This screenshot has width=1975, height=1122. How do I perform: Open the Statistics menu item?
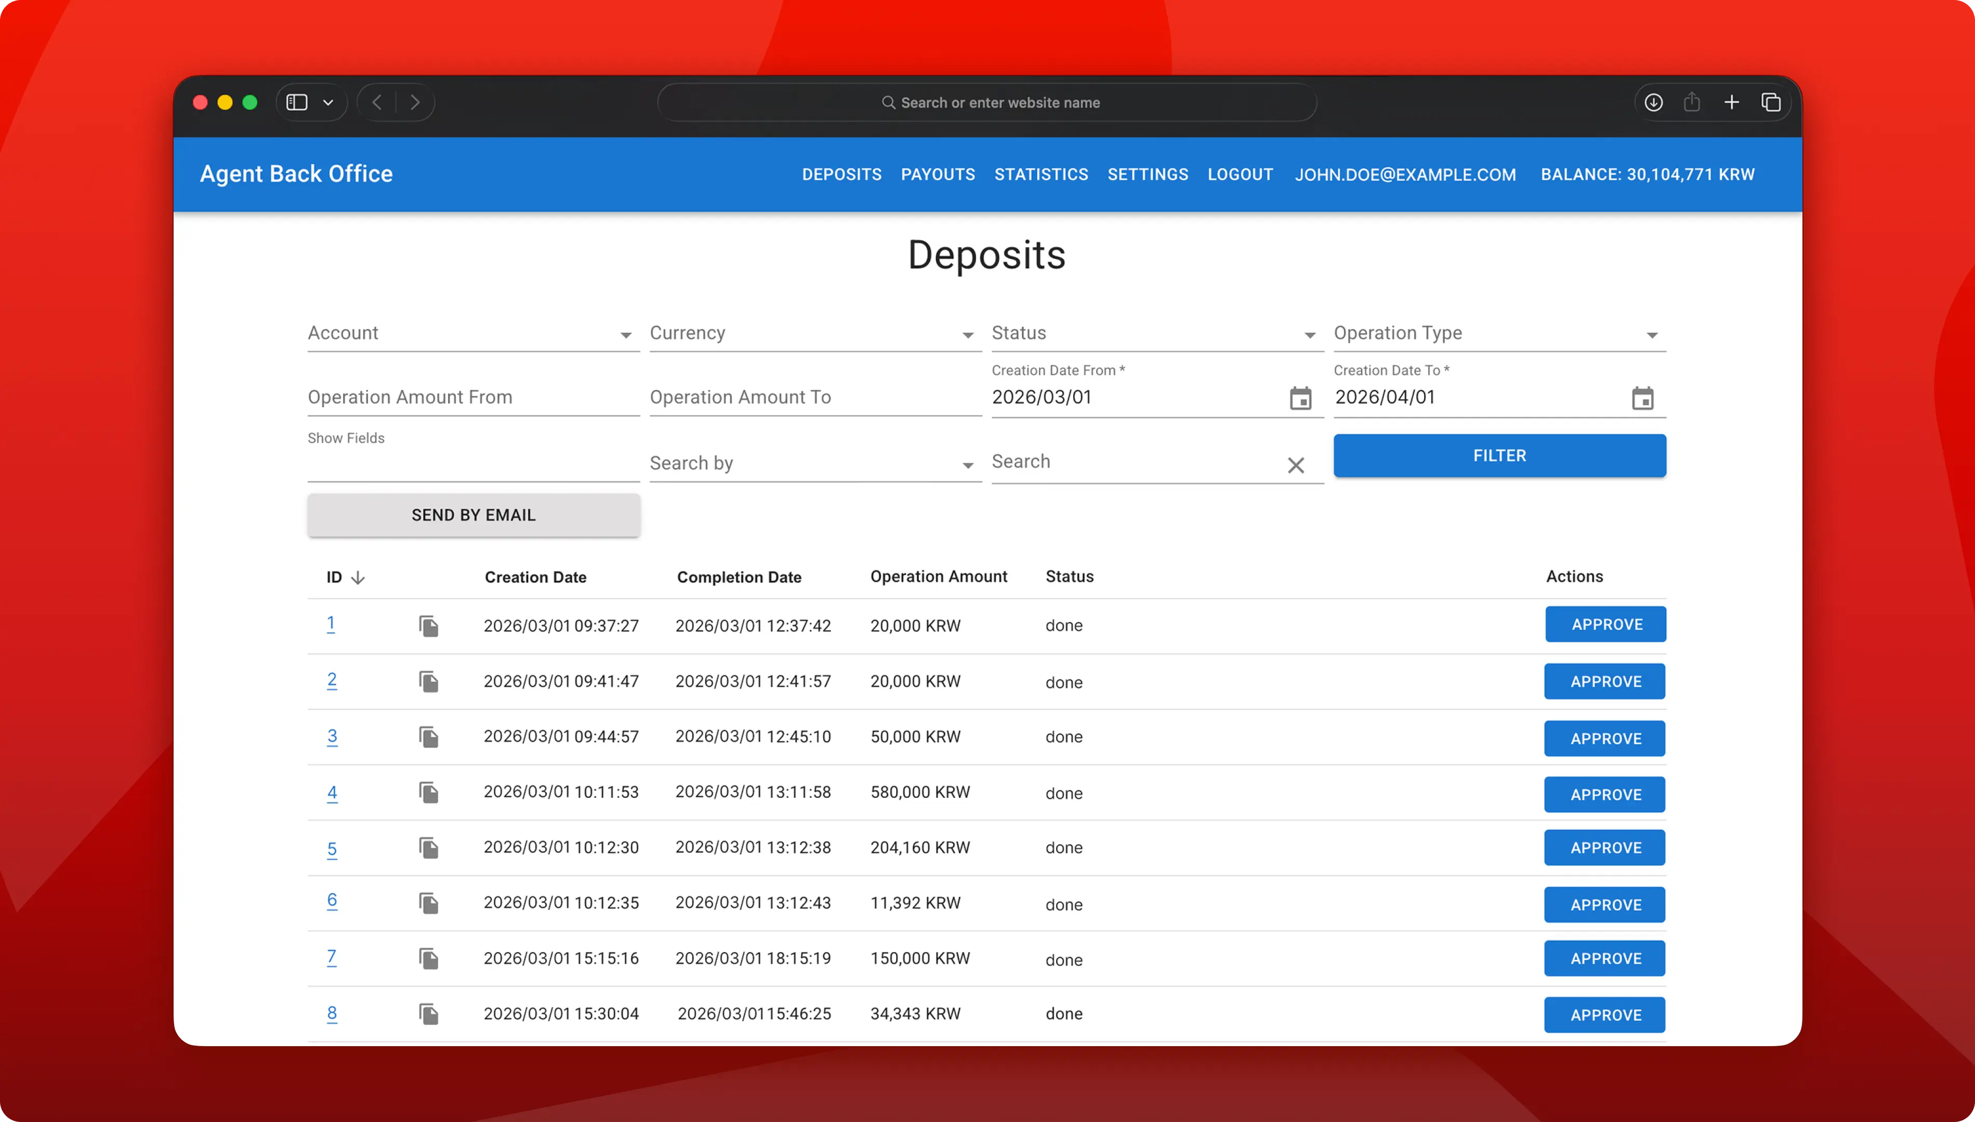[x=1041, y=174]
